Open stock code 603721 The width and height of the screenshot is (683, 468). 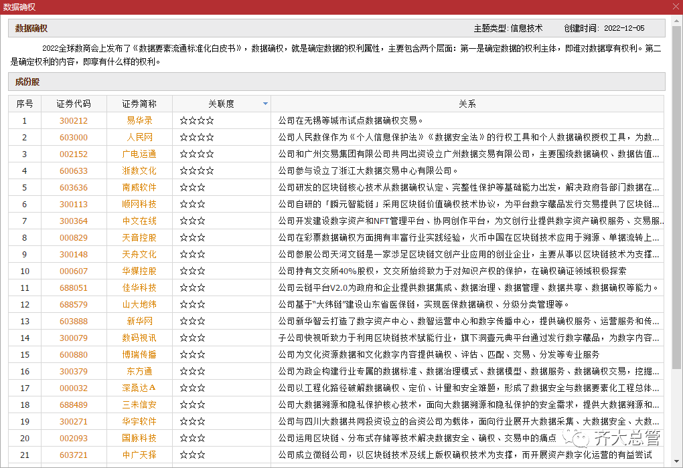(x=74, y=455)
